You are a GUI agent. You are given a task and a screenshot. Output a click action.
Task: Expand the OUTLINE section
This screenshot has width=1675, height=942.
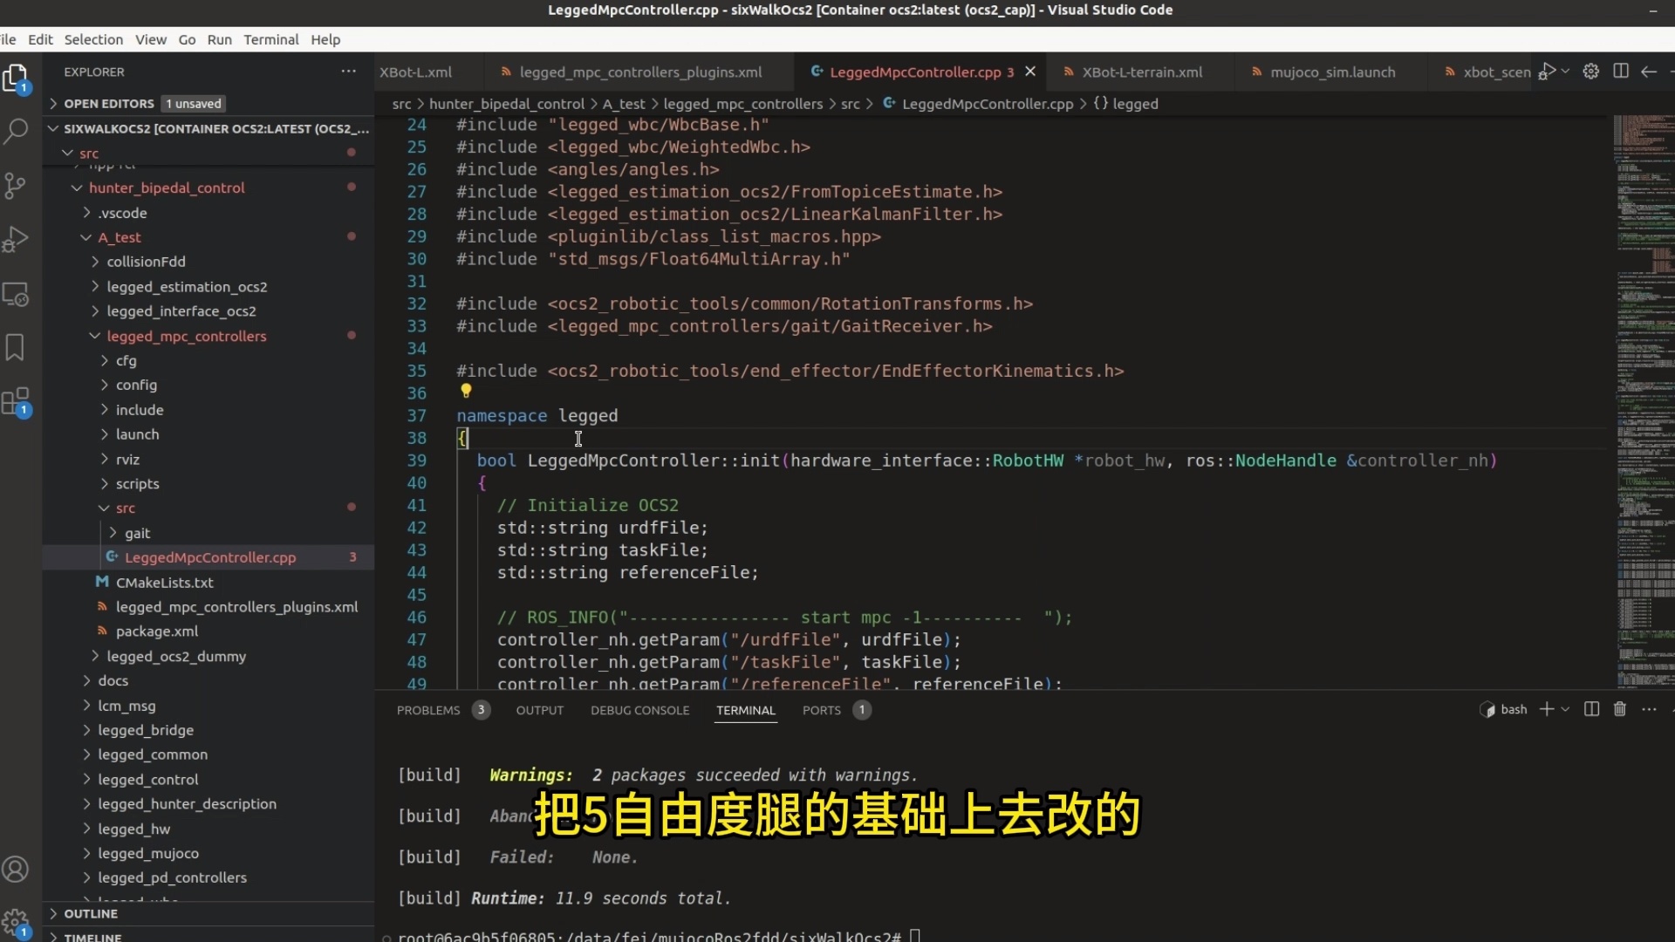pyautogui.click(x=91, y=914)
